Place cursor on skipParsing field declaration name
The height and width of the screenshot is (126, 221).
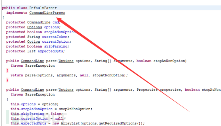(x=56, y=46)
